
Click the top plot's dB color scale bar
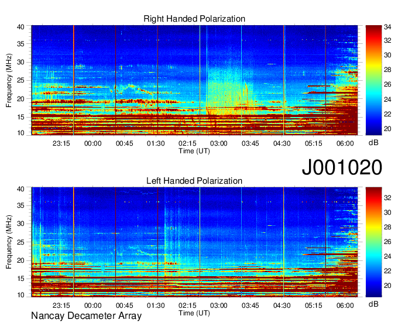click(x=373, y=80)
